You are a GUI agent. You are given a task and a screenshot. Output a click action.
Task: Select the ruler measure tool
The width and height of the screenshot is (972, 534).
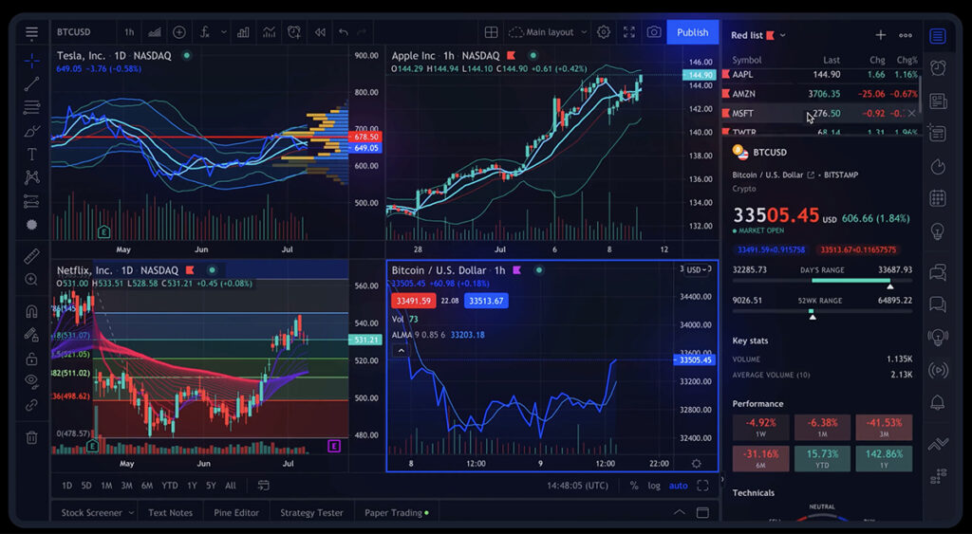31,256
